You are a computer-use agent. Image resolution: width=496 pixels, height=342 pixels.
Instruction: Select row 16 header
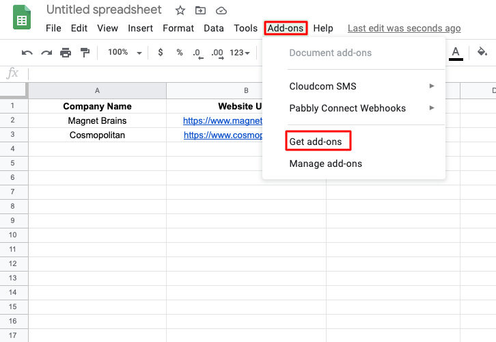coord(13,321)
